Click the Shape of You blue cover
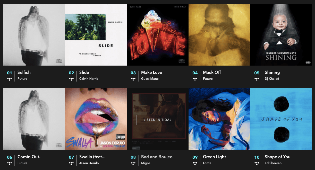 click(281, 119)
